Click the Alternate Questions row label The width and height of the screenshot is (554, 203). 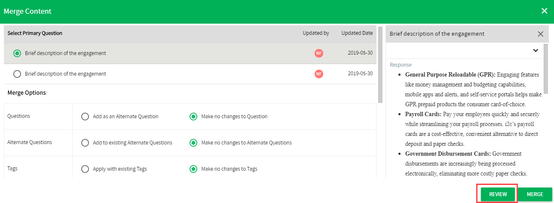click(x=30, y=142)
